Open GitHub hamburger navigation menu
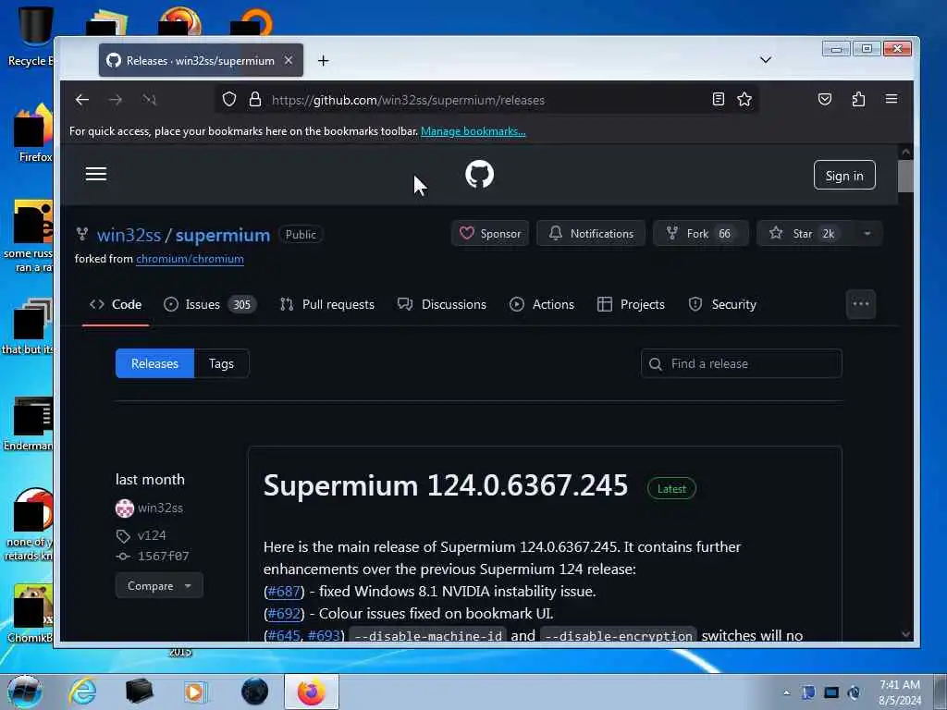 (x=95, y=175)
